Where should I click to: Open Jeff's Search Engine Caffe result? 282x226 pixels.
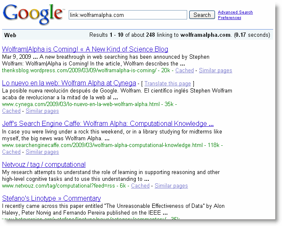point(108,124)
